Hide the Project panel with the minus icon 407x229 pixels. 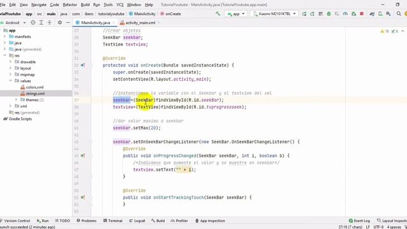[68, 23]
